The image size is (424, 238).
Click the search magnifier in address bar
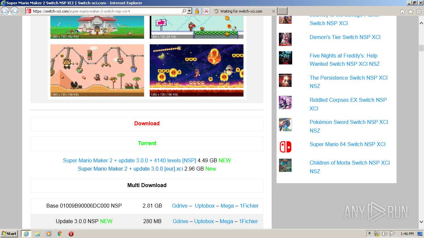(184, 11)
